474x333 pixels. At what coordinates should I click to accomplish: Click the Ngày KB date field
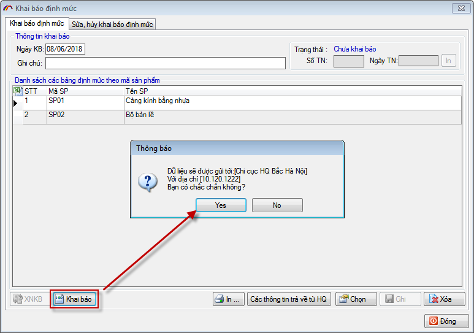point(65,49)
